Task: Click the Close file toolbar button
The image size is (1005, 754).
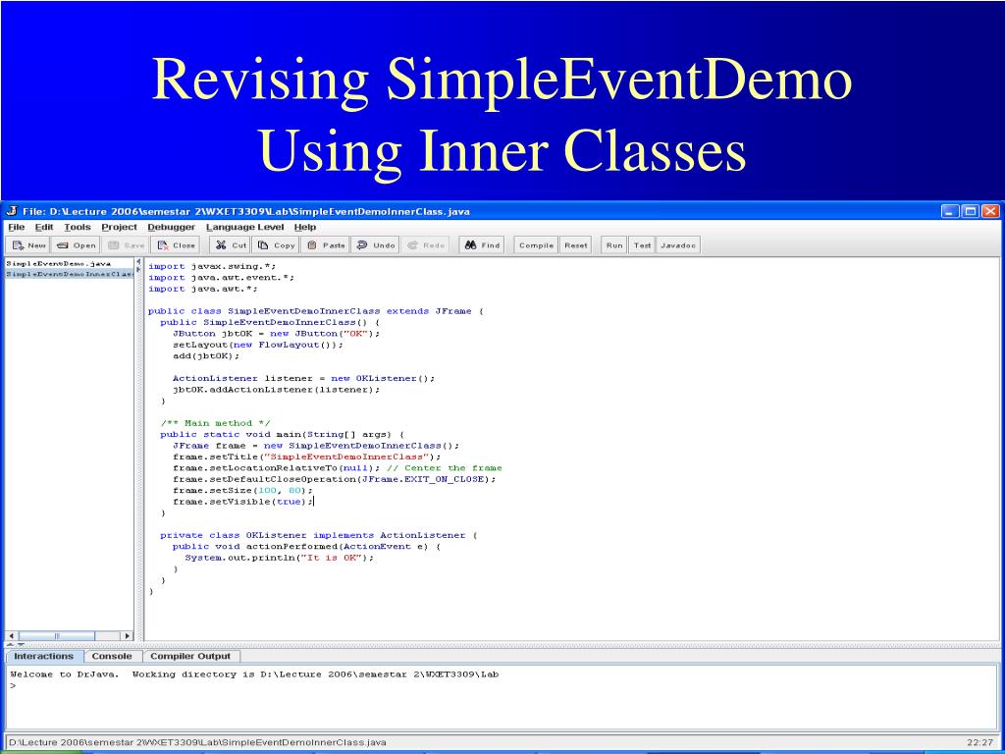Action: 176,244
